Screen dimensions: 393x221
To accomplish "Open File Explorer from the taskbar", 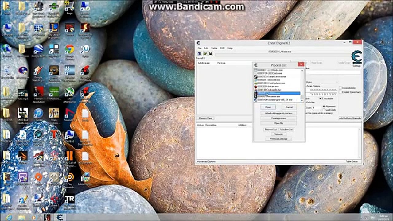I will click(x=21, y=217).
